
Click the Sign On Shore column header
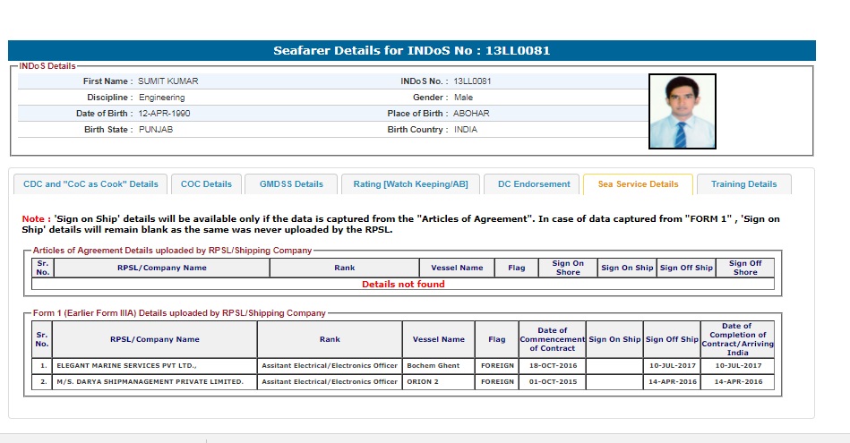568,268
